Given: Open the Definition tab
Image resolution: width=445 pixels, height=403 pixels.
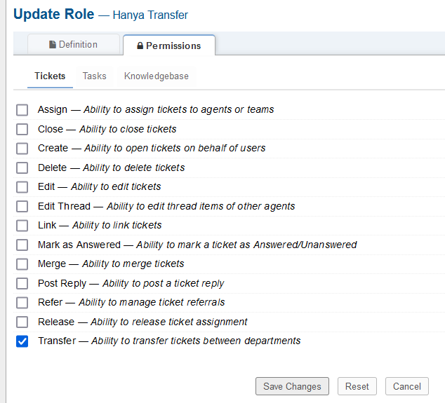Looking at the screenshot, I should pos(73,45).
